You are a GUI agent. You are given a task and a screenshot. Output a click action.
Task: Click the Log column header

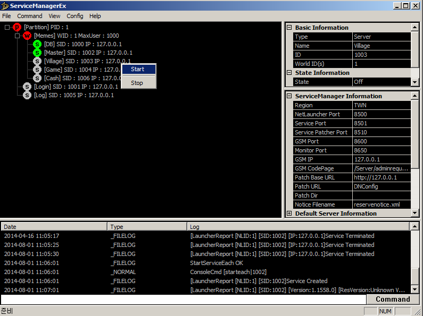tap(298, 227)
